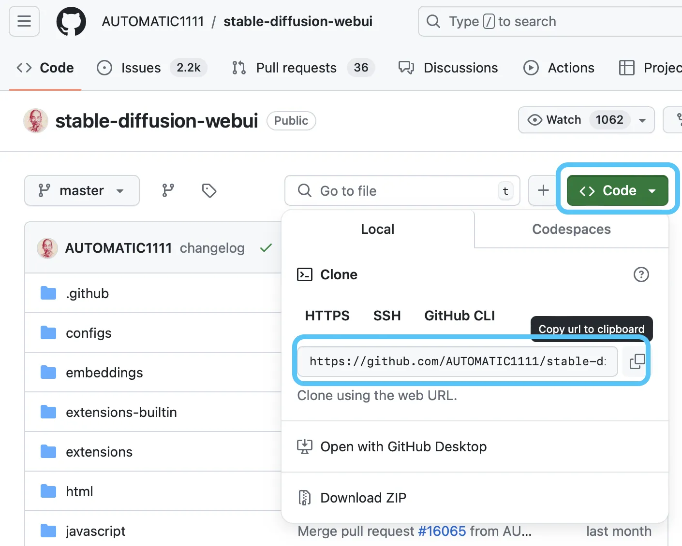
Task: Switch to the Codespaces tab
Action: click(x=571, y=229)
